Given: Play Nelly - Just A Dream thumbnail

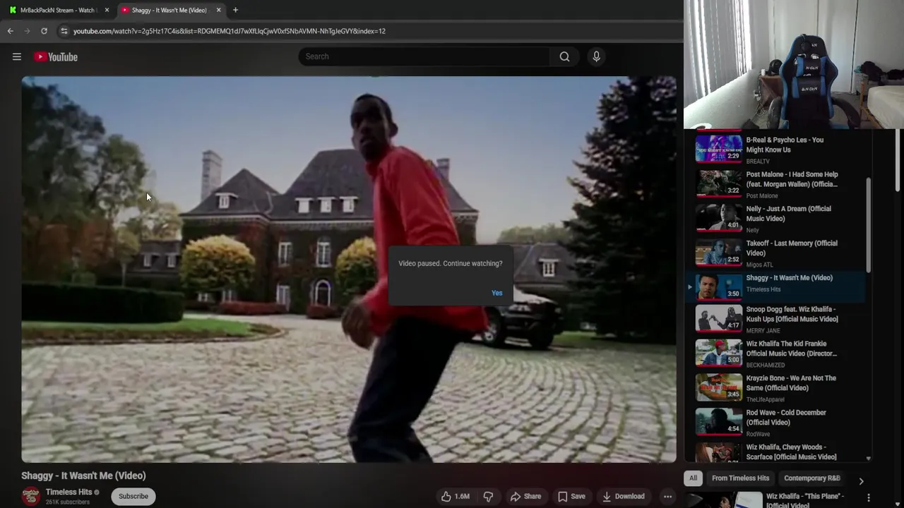Looking at the screenshot, I should (x=719, y=219).
